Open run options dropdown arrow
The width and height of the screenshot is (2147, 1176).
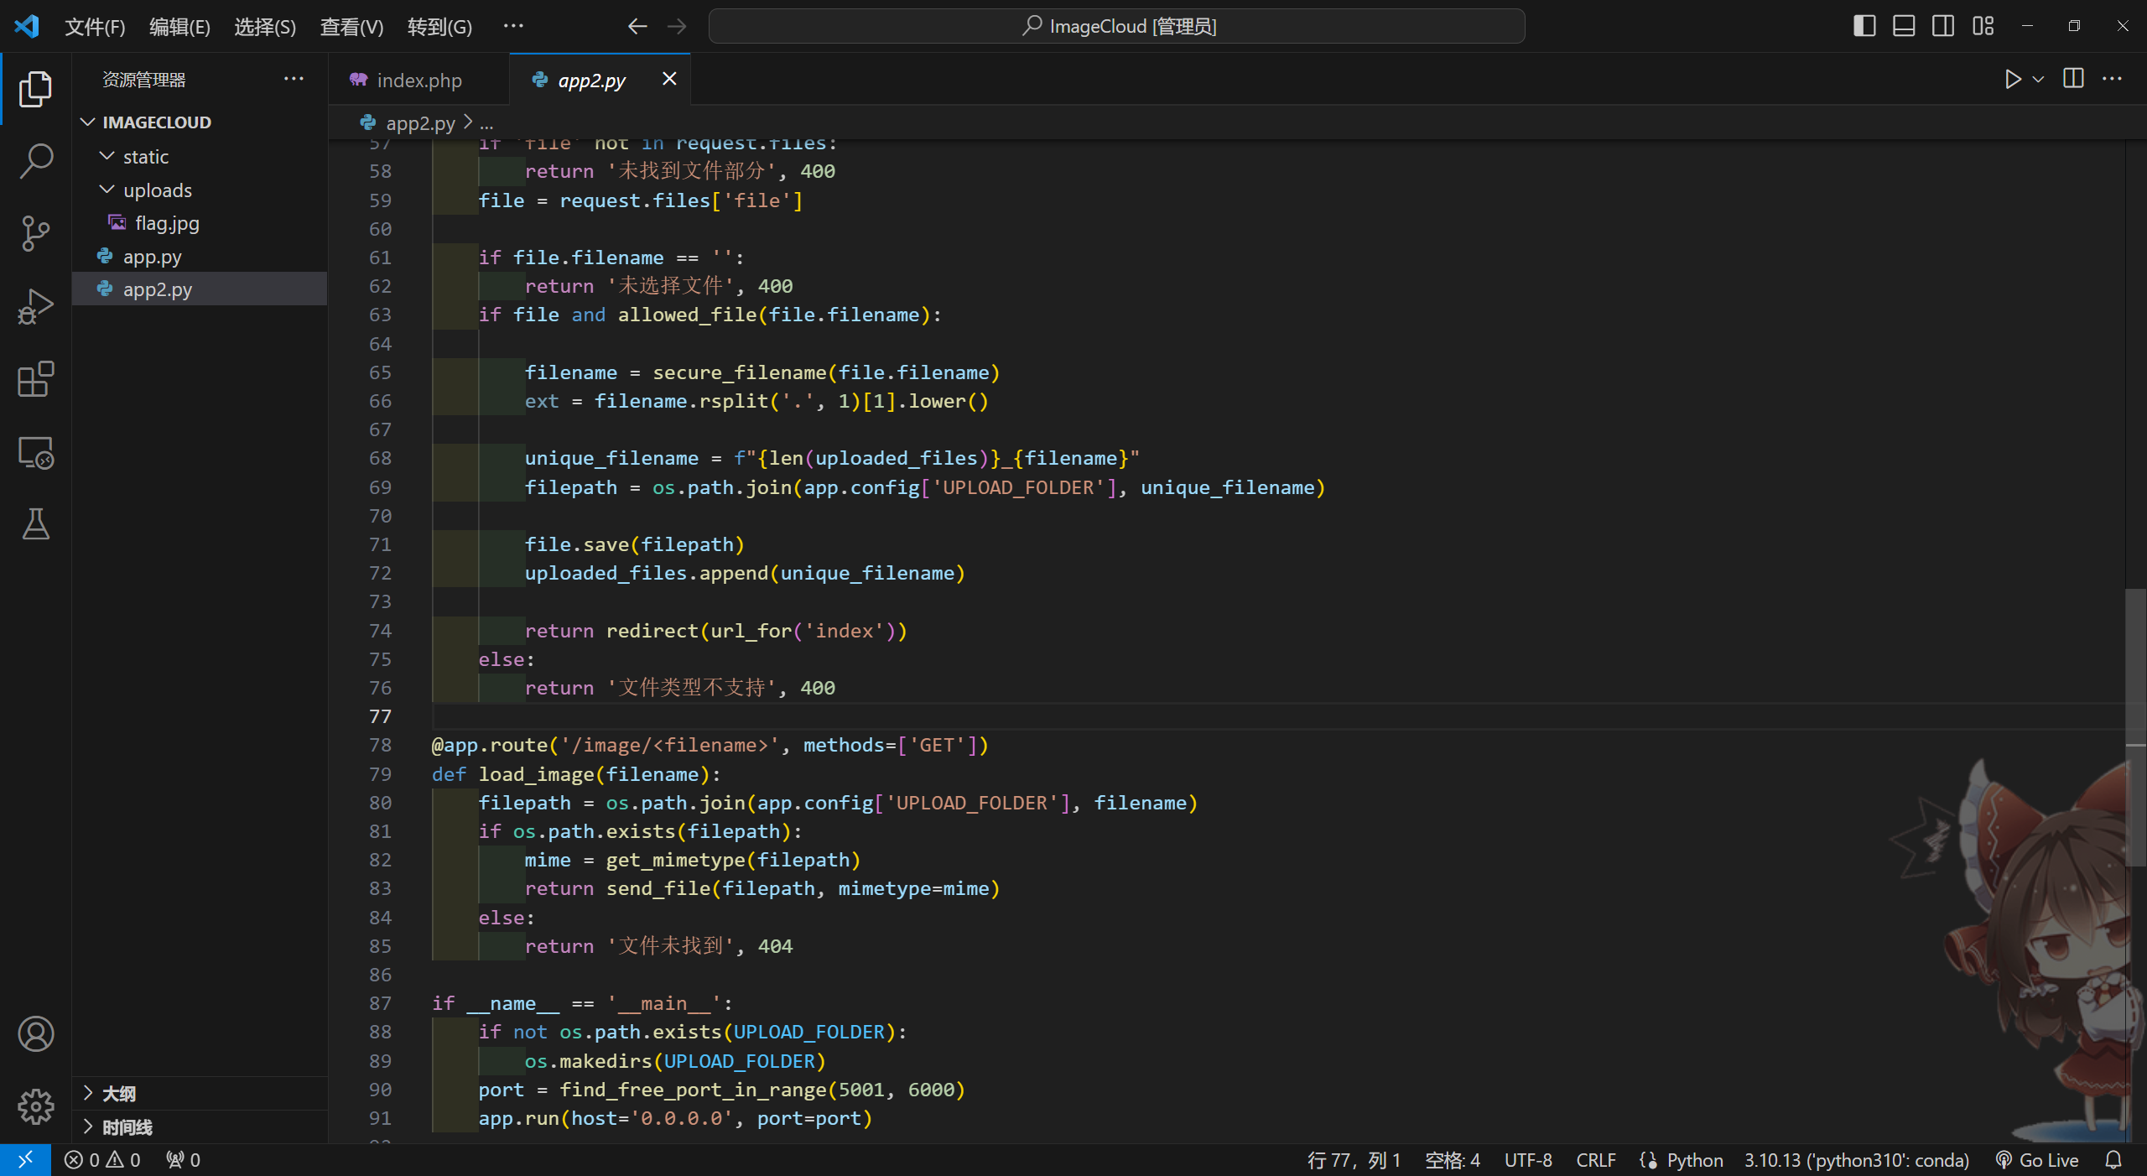(2038, 80)
